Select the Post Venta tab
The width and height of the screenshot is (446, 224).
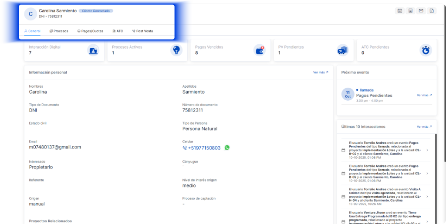142,31
